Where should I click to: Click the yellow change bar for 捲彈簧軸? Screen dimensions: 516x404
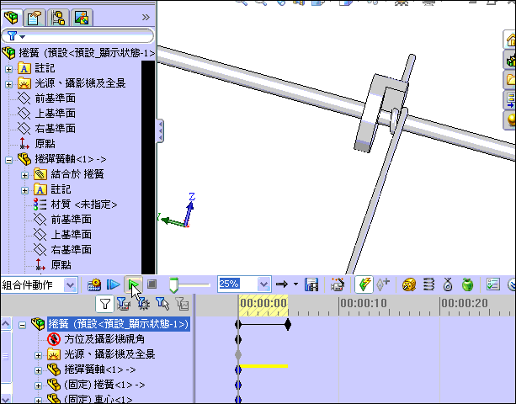point(263,366)
